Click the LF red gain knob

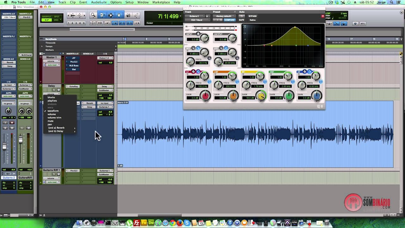coord(205,96)
